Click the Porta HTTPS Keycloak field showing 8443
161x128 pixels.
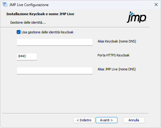pyautogui.click(x=27, y=57)
